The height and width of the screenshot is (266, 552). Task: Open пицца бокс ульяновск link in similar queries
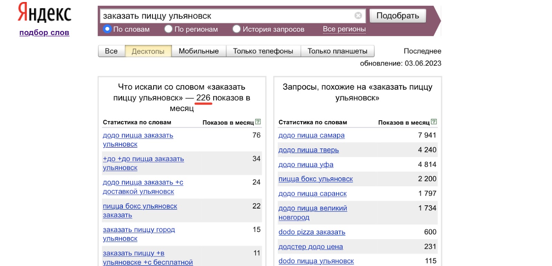click(316, 179)
